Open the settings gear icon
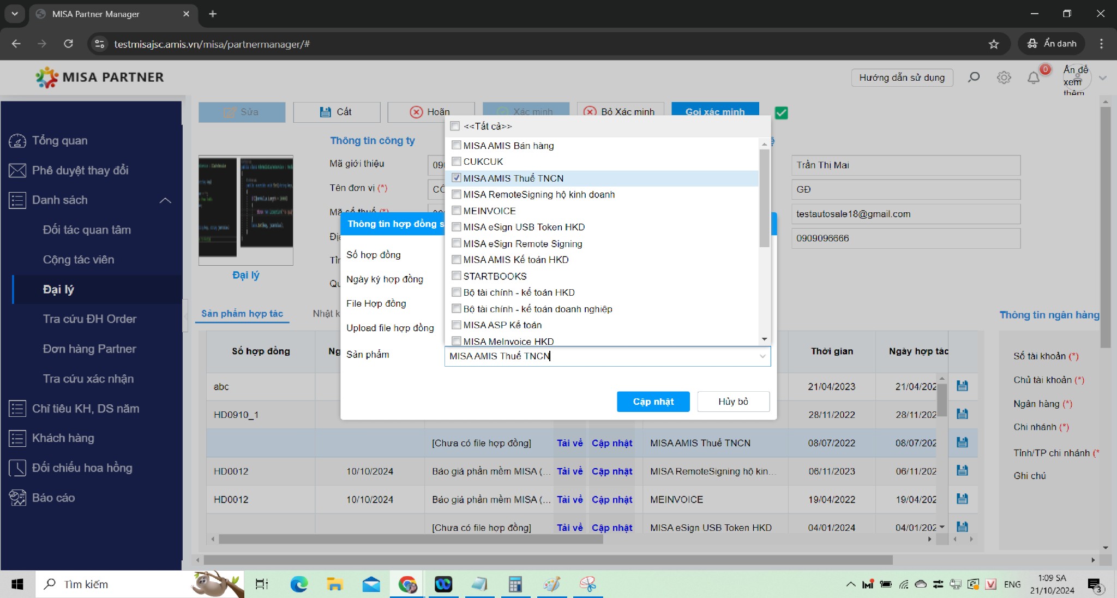 (x=1004, y=77)
